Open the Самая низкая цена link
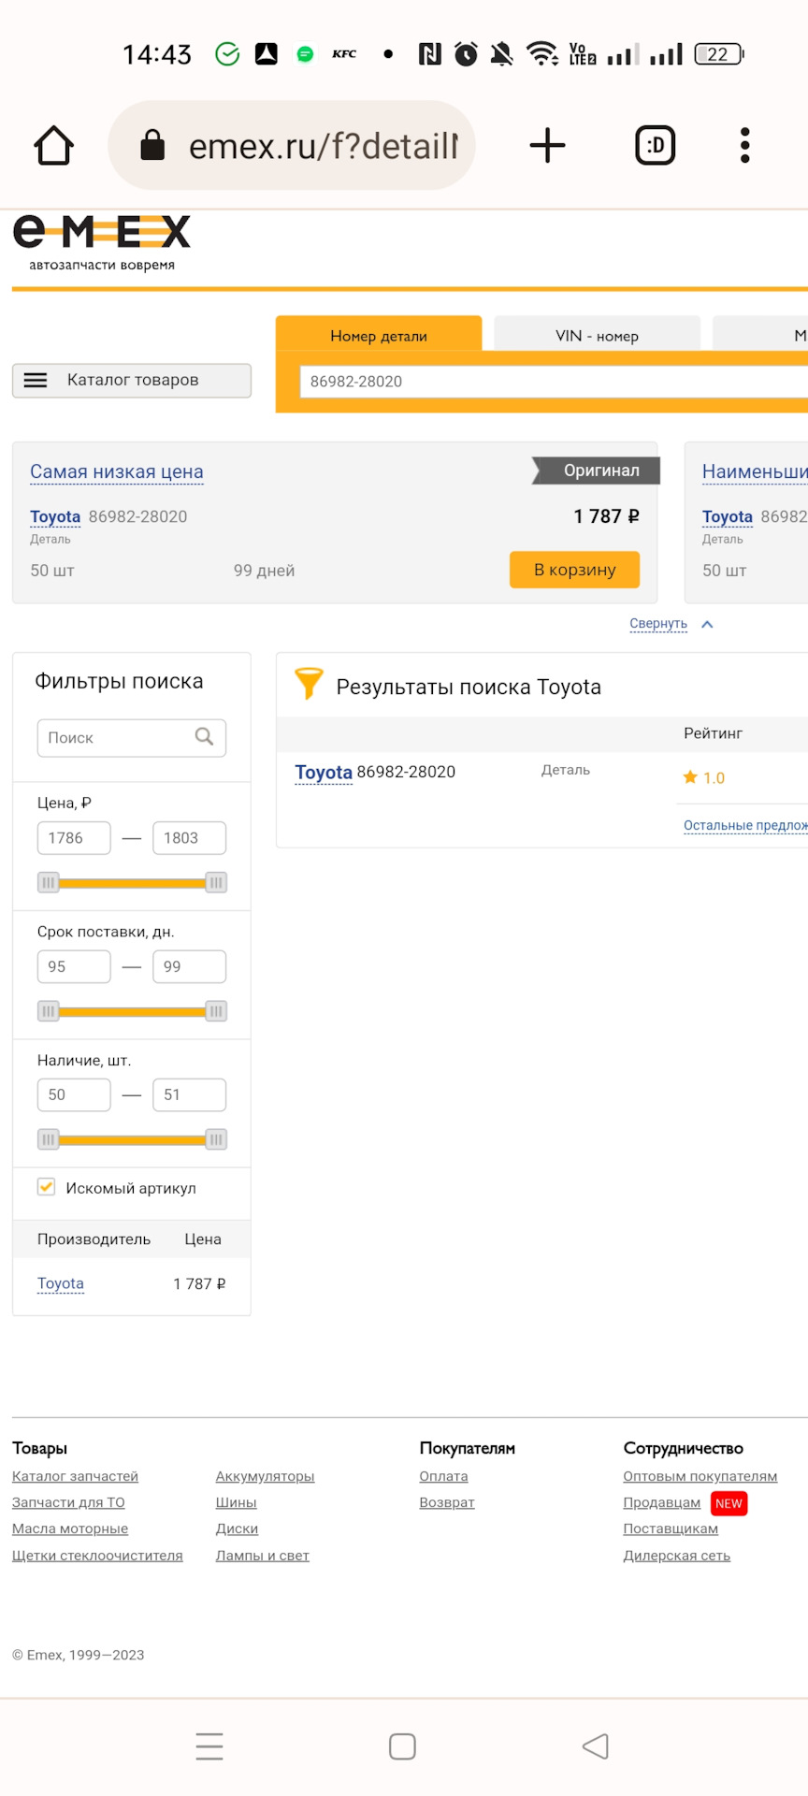This screenshot has height=1796, width=808. 117,472
